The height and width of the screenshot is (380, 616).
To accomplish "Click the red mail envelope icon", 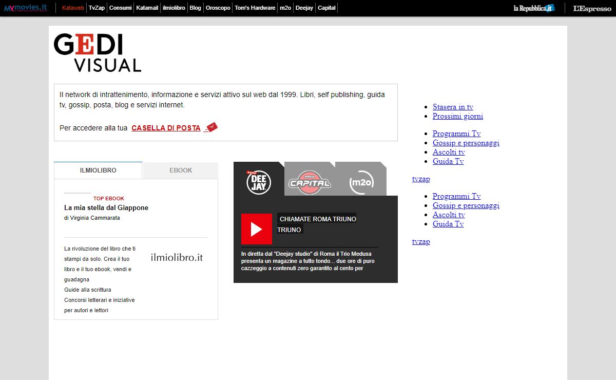I will (211, 127).
